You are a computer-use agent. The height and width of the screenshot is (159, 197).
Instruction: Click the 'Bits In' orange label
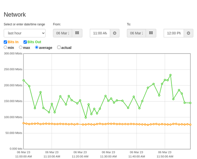[x=13, y=42]
